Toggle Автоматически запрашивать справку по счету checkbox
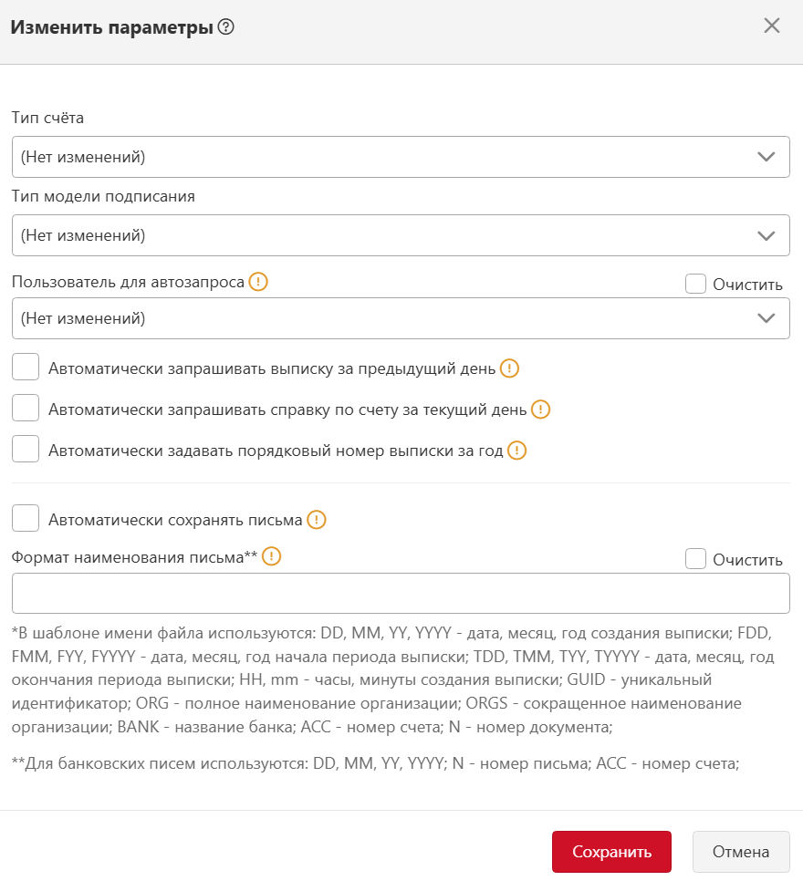The width and height of the screenshot is (803, 881). tap(26, 409)
